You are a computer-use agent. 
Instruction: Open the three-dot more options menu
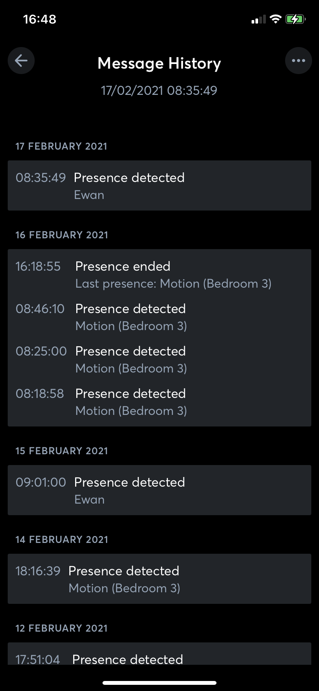(298, 61)
